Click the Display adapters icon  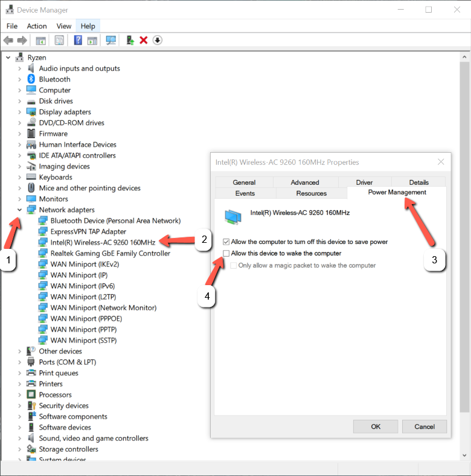point(31,112)
